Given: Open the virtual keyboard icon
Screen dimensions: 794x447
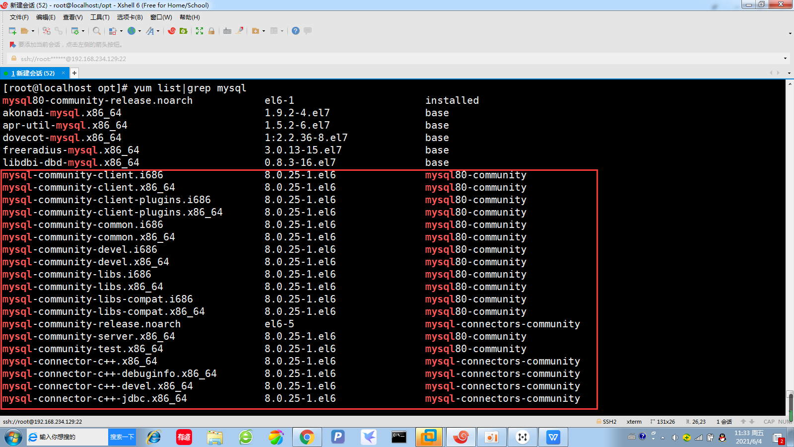Looking at the screenshot, I should (x=227, y=30).
